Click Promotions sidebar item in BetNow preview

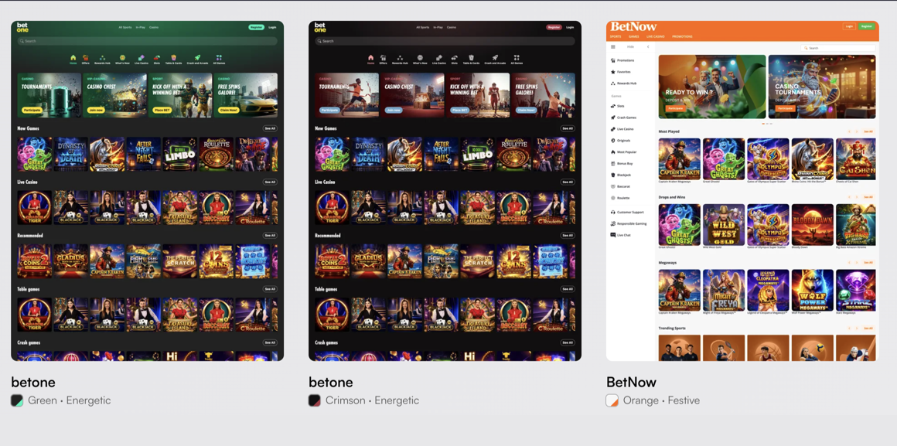622,60
